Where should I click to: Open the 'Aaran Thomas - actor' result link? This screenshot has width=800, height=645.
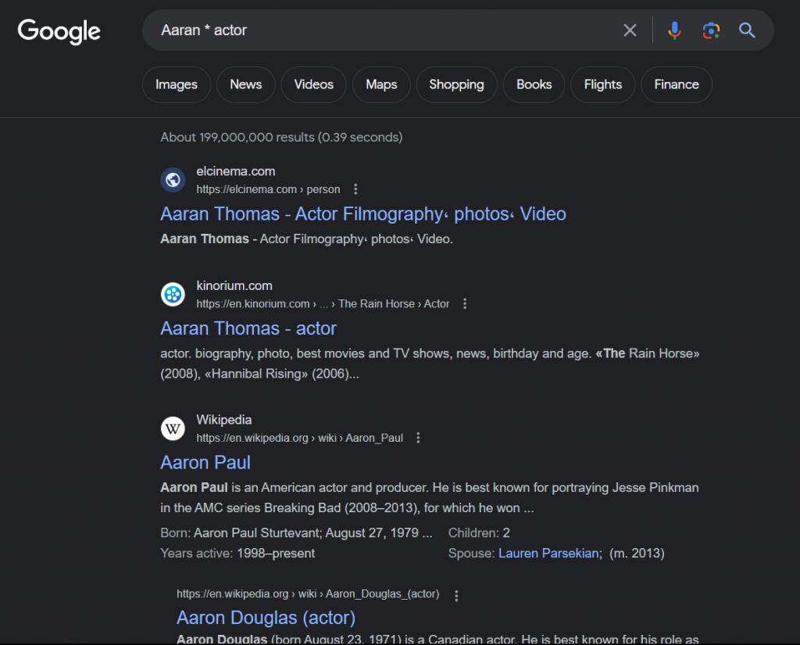[248, 328]
